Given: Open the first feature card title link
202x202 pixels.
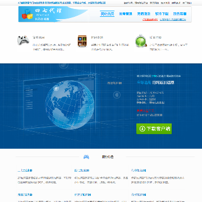Looking at the screenshot, I should pyautogui.click(x=25, y=171).
